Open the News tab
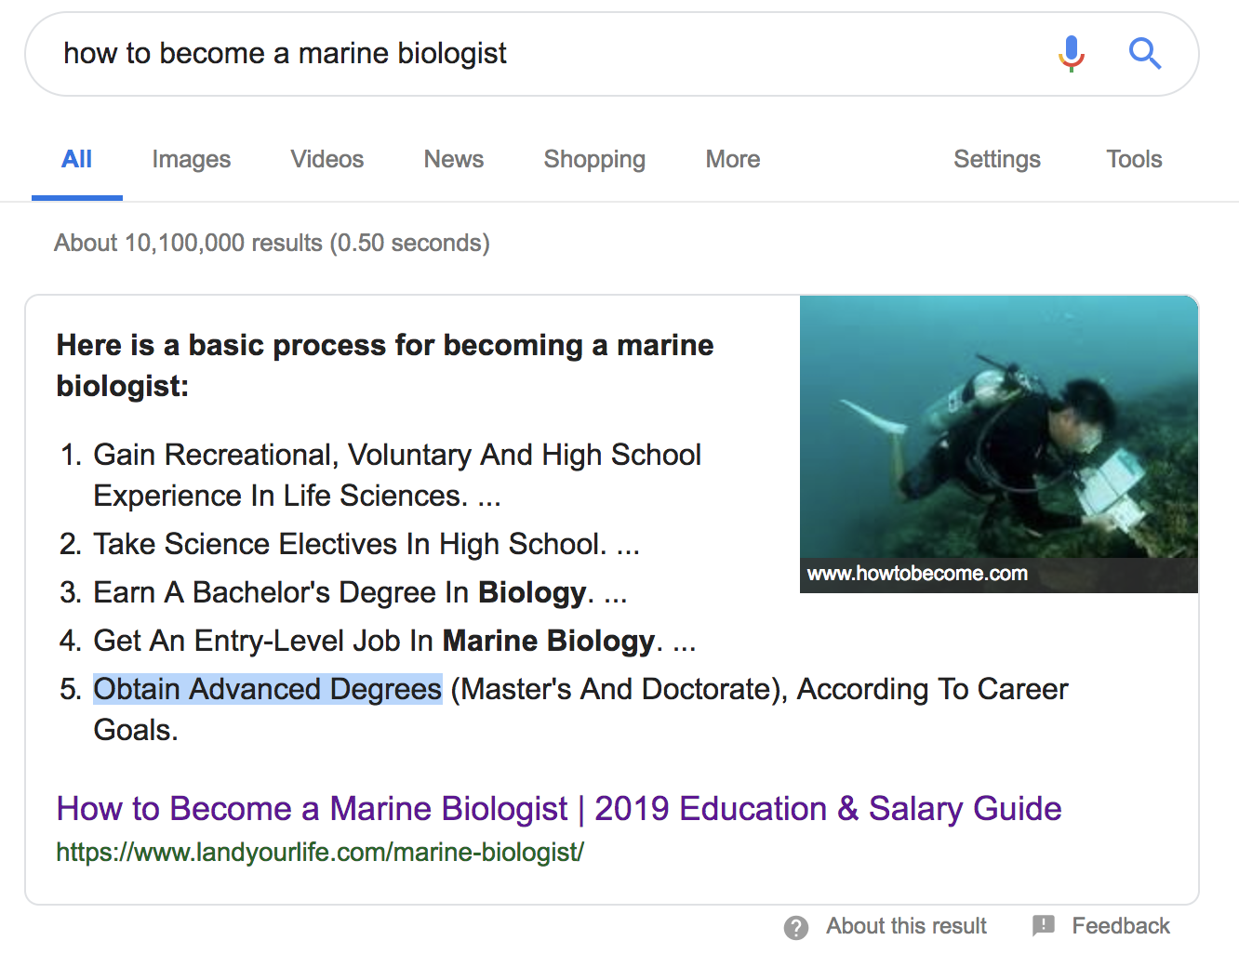The image size is (1239, 980). point(454,159)
